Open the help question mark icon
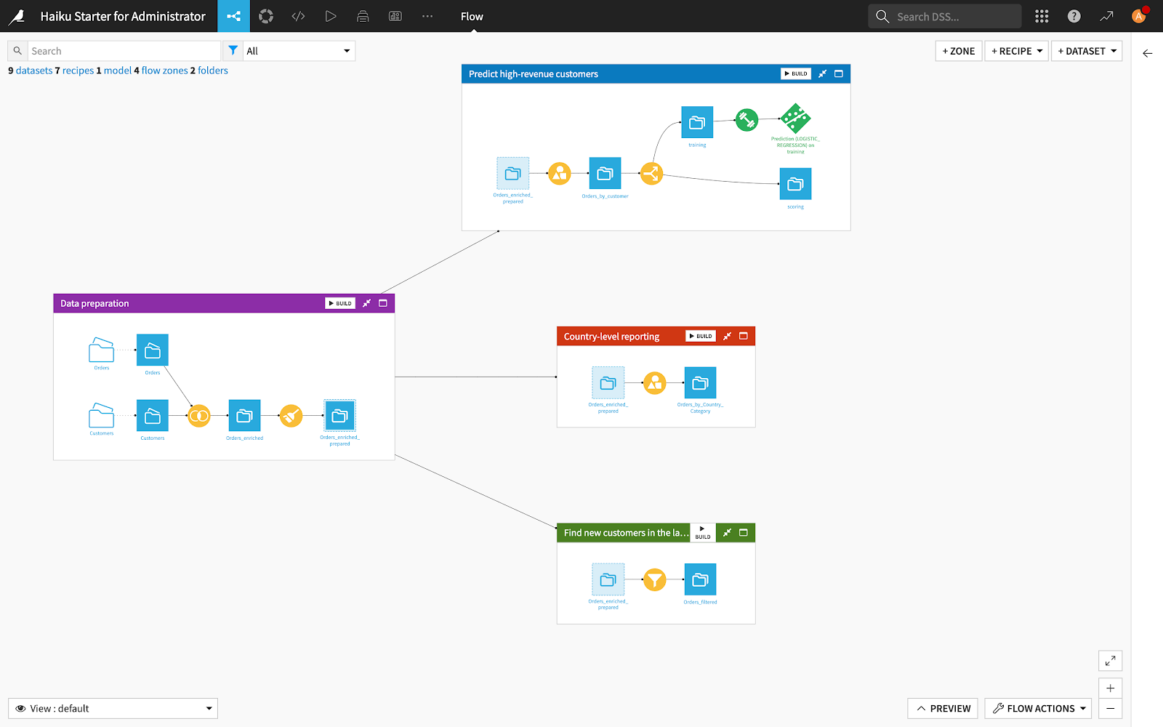Screen dimensions: 1163x727 pos(1074,16)
